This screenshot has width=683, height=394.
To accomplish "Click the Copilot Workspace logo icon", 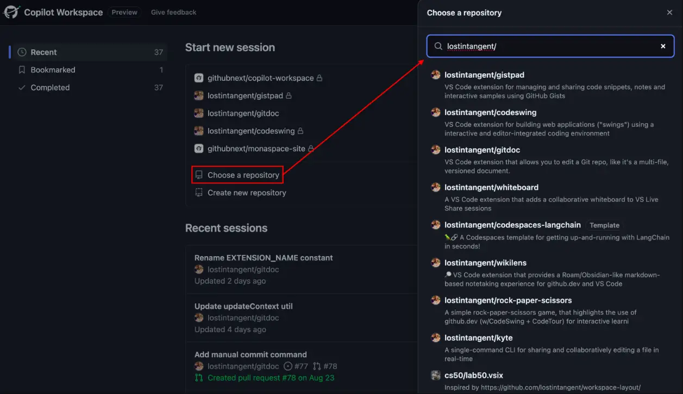I will tap(11, 12).
